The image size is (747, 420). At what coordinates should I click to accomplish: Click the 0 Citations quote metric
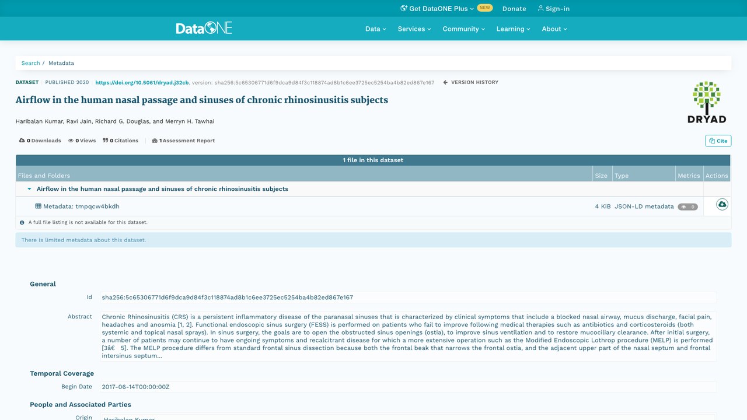click(x=121, y=141)
